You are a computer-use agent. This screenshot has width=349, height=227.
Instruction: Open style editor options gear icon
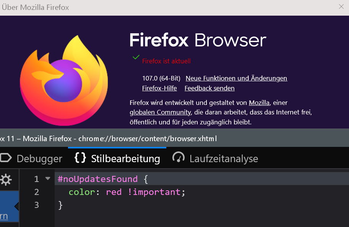[6, 180]
